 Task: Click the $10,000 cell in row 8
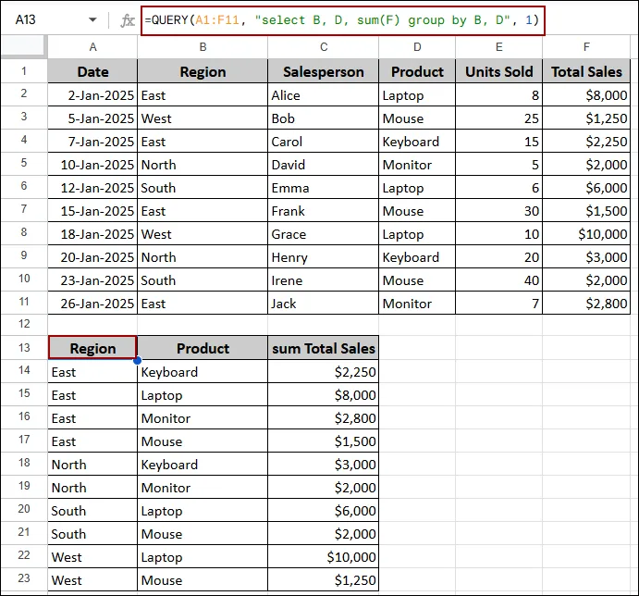586,234
